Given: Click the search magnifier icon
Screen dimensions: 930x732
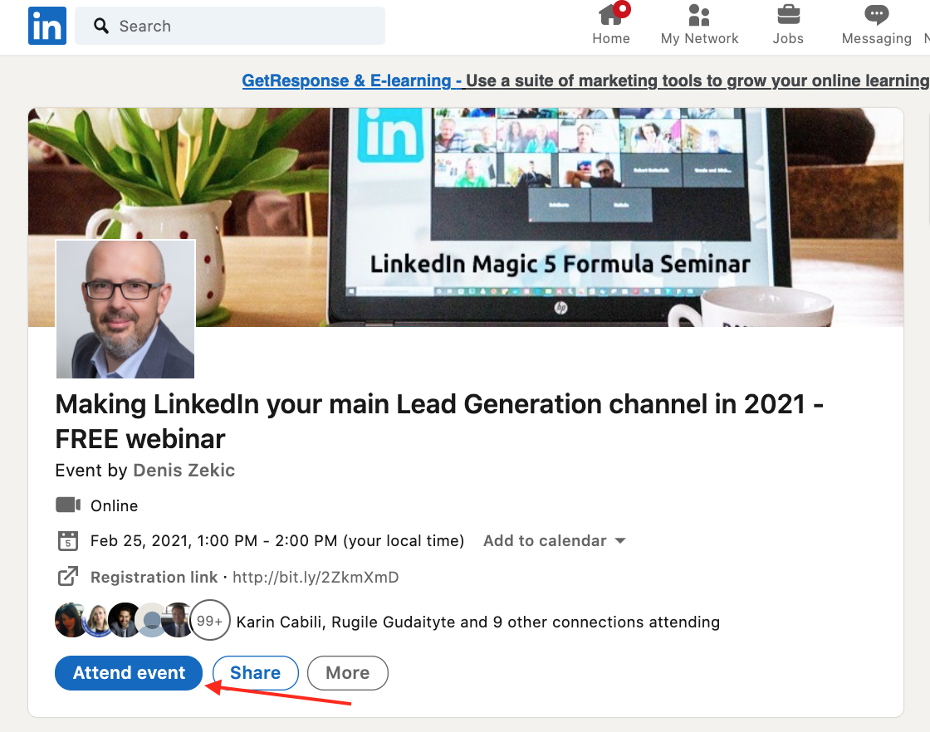Looking at the screenshot, I should (x=101, y=26).
